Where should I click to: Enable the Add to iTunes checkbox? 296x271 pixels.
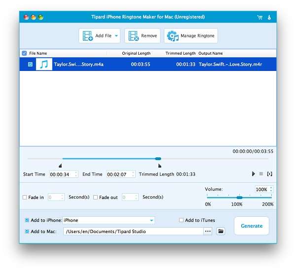coord(181,220)
